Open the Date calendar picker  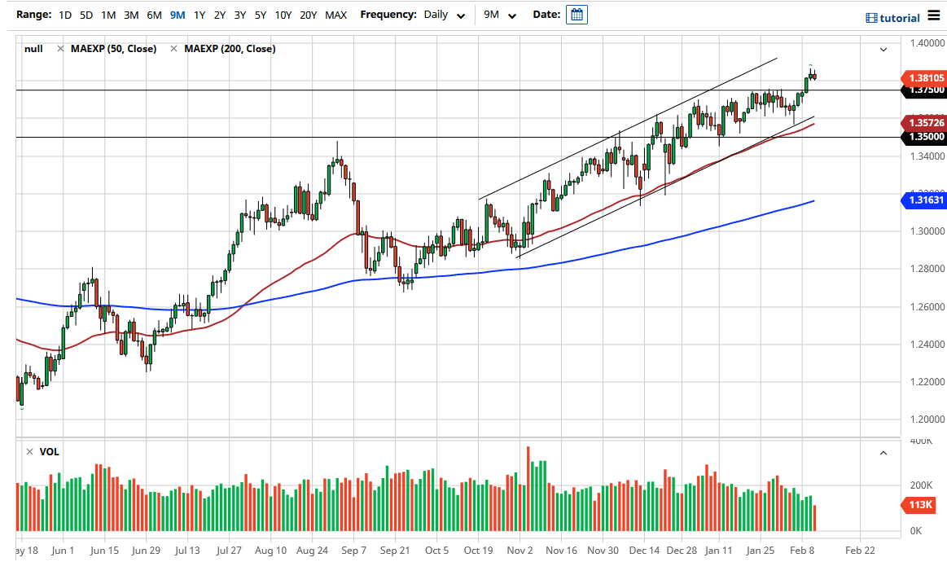(577, 14)
